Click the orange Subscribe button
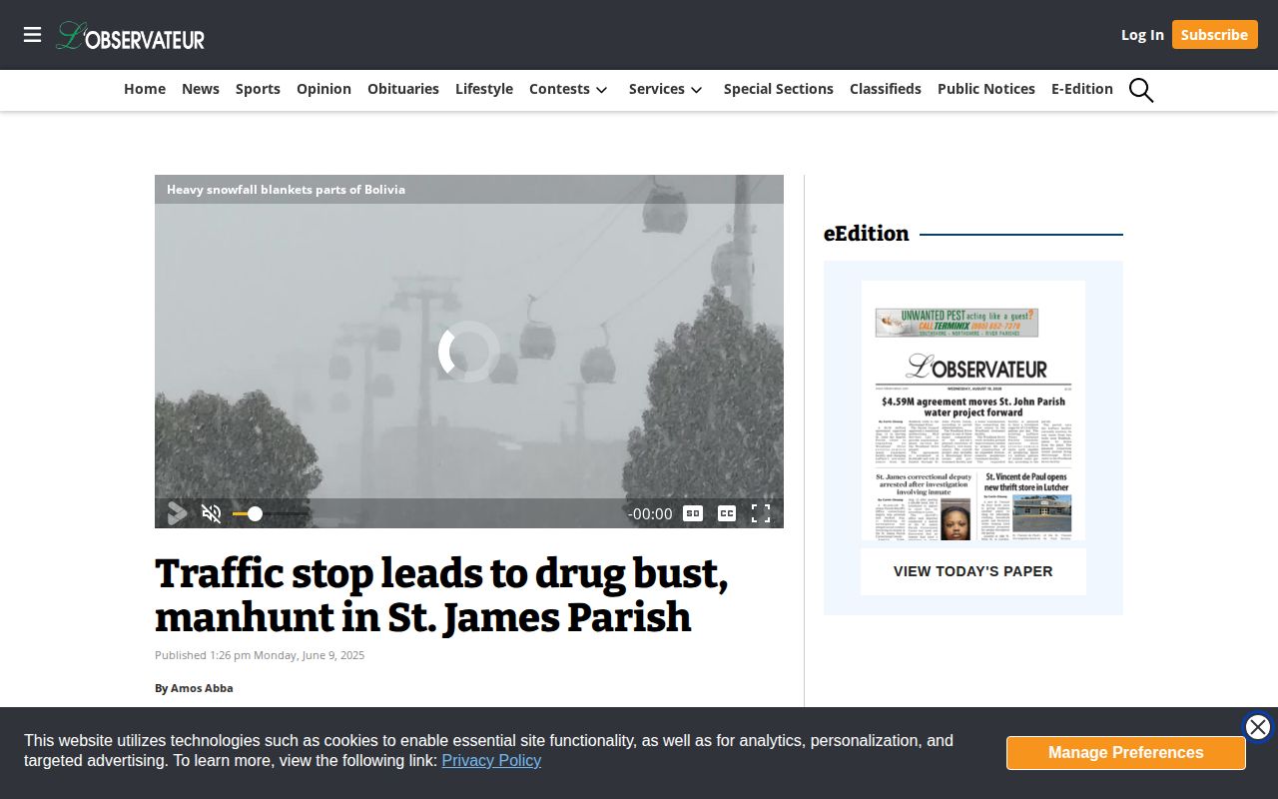 tap(1214, 35)
